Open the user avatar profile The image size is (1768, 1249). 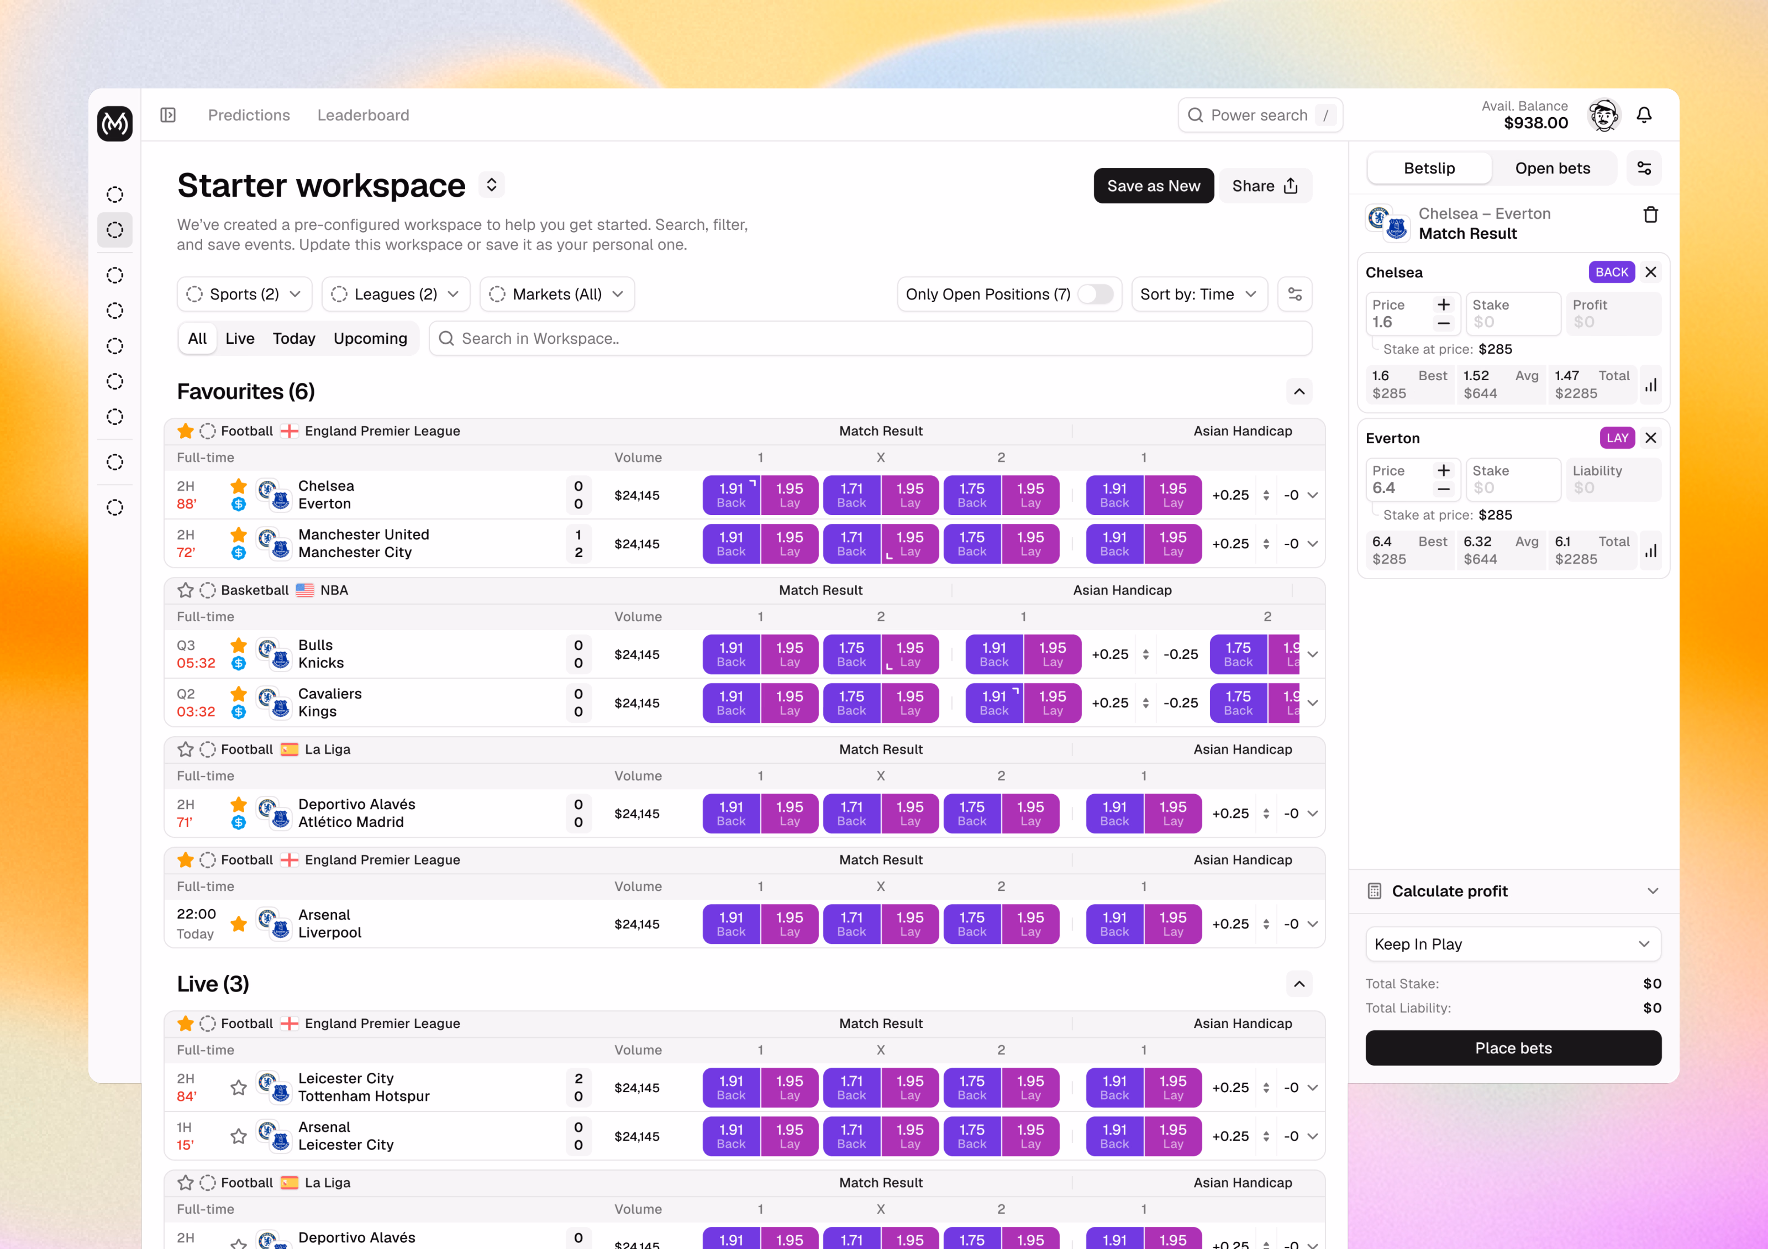tap(1604, 116)
